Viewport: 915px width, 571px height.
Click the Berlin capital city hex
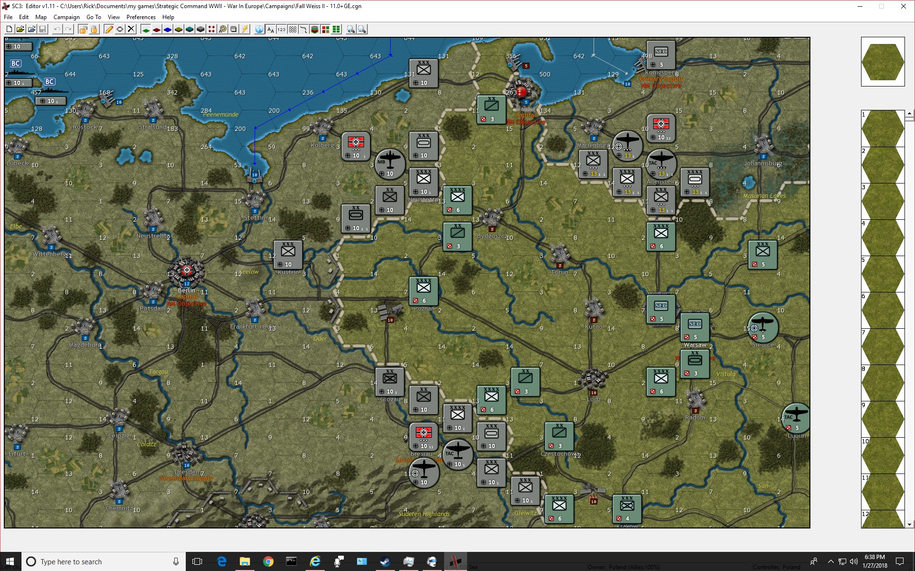pyautogui.click(x=187, y=271)
